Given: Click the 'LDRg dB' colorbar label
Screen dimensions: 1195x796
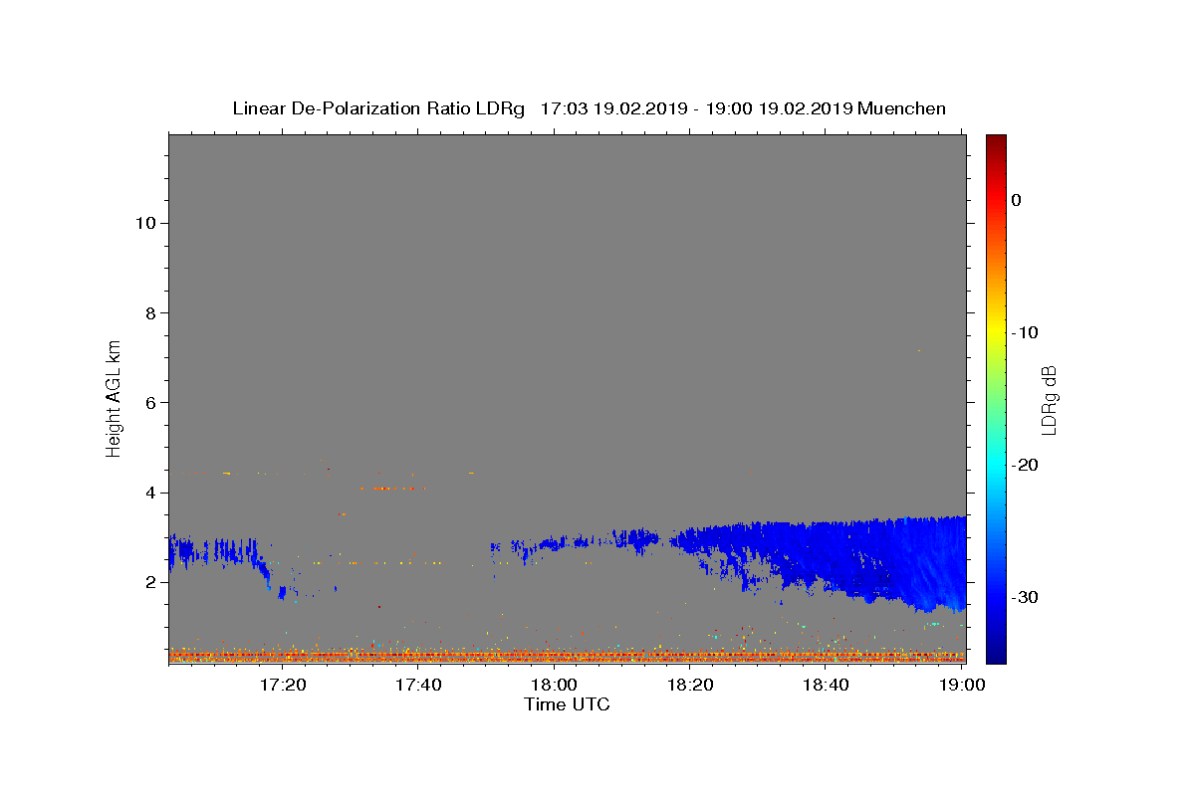Looking at the screenshot, I should click(1049, 399).
